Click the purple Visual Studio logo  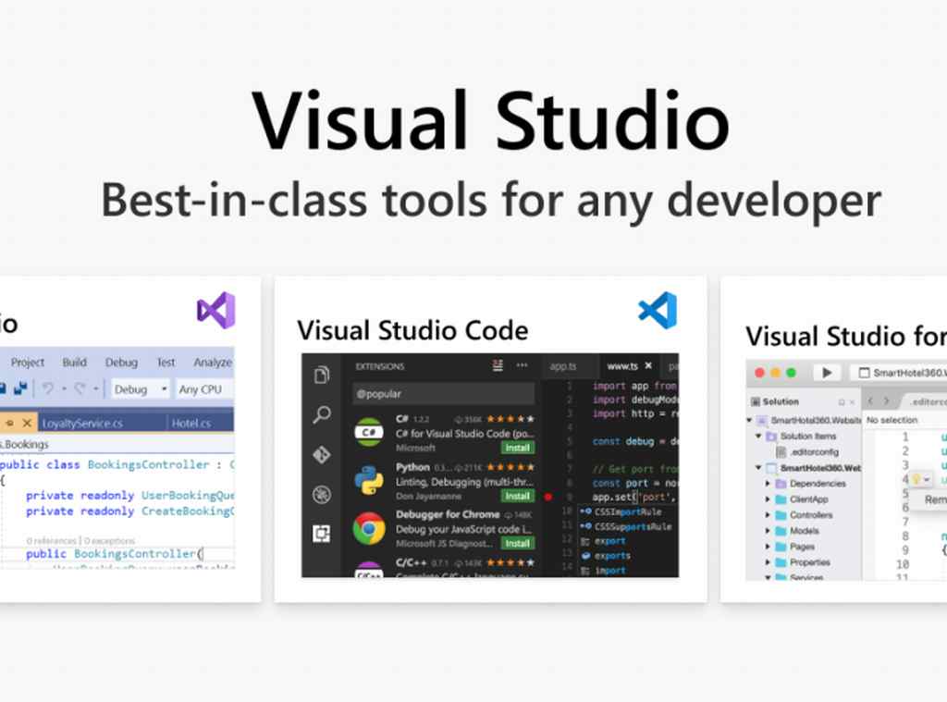215,310
